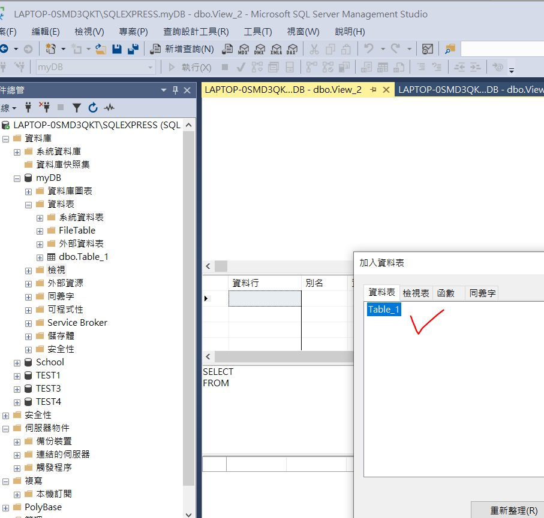Select the TEST1 database node
Viewport: 544px width, 518px height.
point(48,375)
